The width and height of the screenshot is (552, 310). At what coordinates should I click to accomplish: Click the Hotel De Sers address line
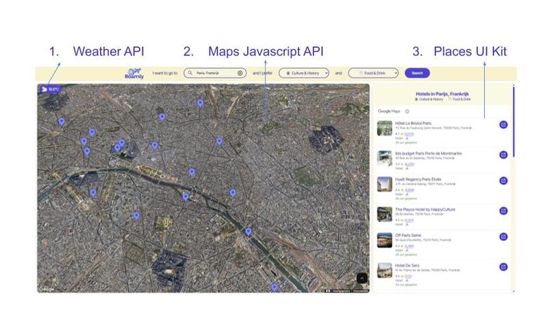427,270
